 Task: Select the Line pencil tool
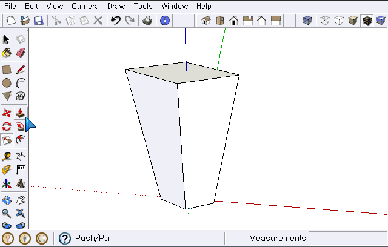click(x=21, y=70)
